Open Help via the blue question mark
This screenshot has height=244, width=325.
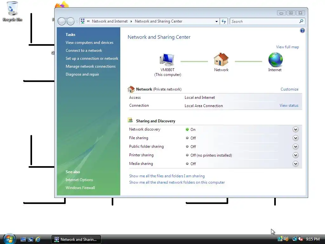(302, 31)
